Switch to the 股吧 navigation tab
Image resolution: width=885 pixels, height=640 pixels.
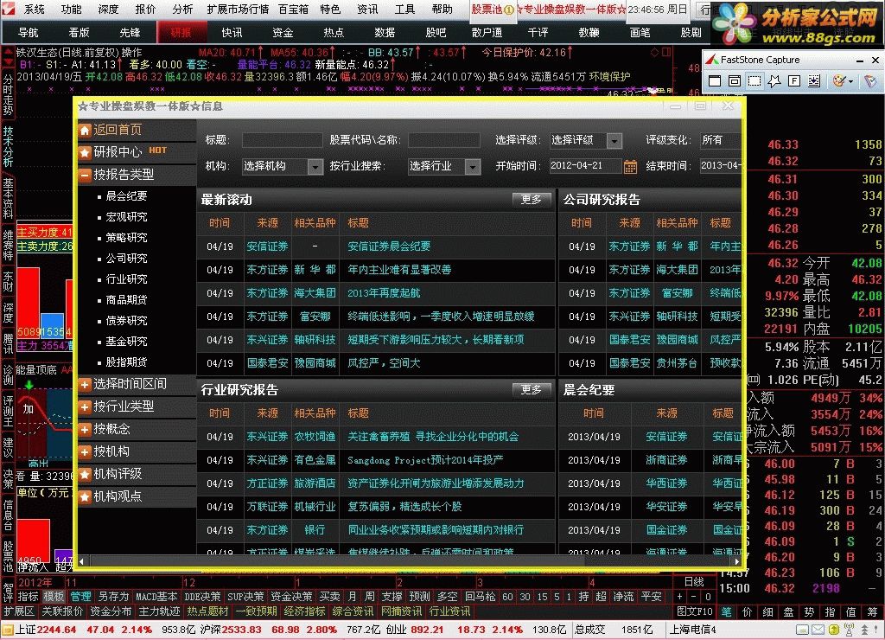(x=436, y=33)
